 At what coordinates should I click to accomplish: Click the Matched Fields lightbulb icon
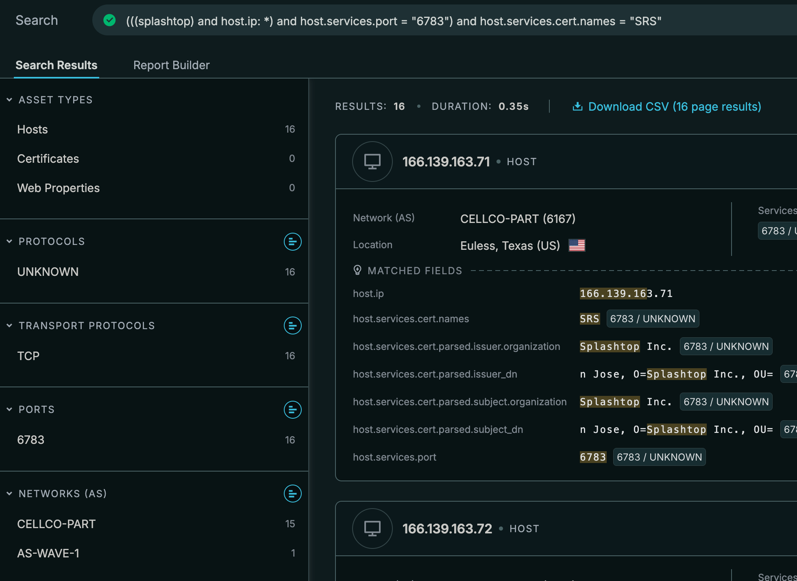pos(357,270)
